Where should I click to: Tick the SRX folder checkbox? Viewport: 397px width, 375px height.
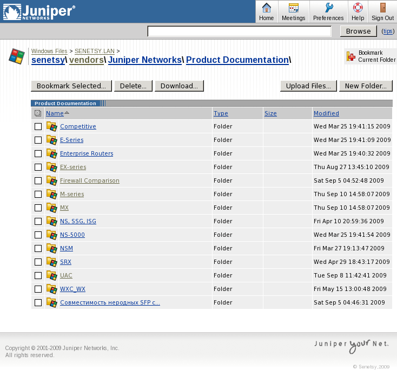[x=38, y=262]
